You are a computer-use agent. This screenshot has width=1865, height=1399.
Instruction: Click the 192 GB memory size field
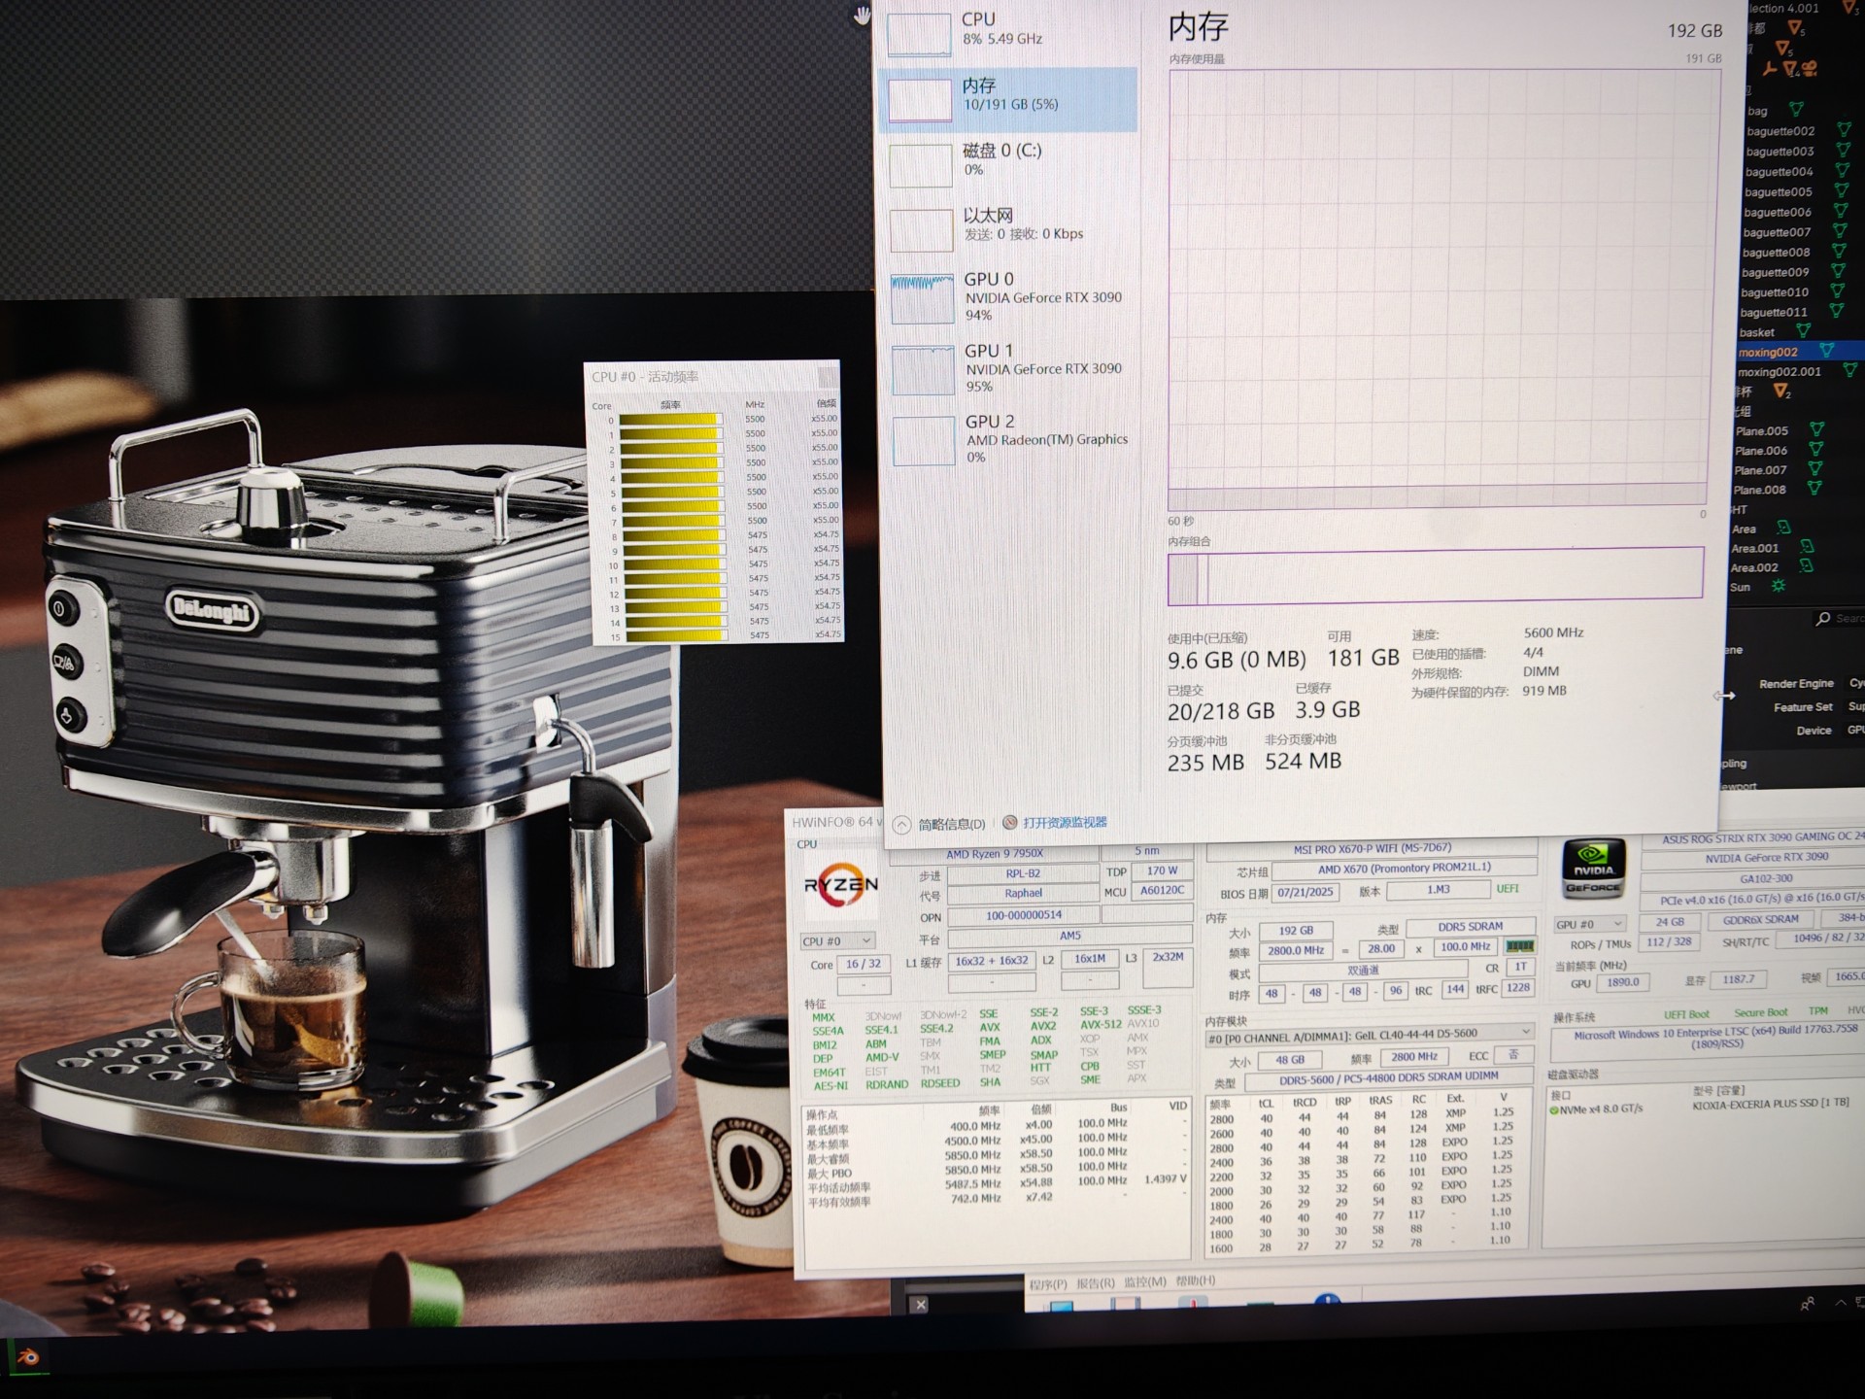pyautogui.click(x=1295, y=930)
